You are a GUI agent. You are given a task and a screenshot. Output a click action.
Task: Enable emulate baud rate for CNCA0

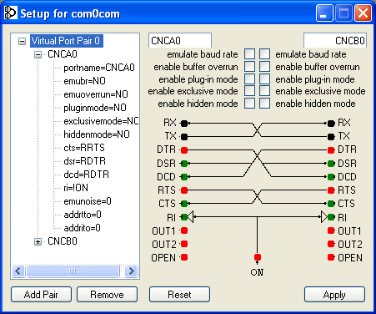pos(249,54)
